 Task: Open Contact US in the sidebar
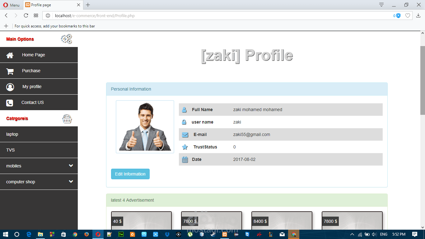click(x=39, y=103)
